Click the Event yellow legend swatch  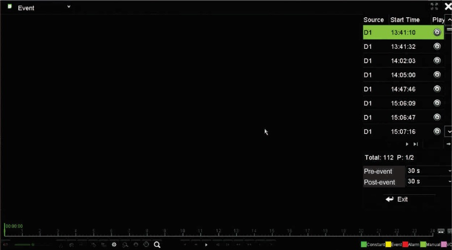tap(388, 245)
